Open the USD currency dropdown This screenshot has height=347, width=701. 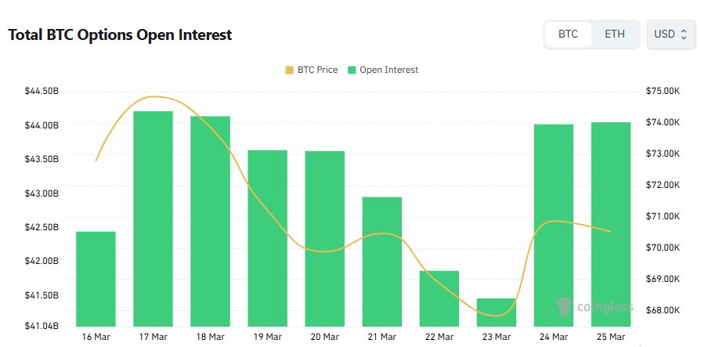[x=670, y=34]
